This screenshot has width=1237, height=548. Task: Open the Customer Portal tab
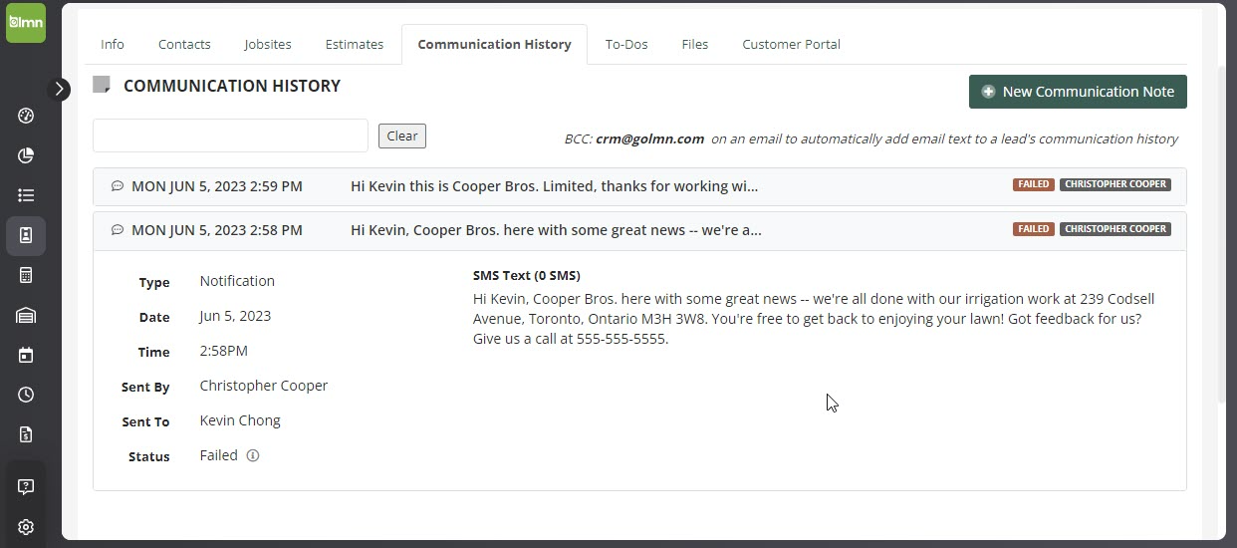pos(791,44)
